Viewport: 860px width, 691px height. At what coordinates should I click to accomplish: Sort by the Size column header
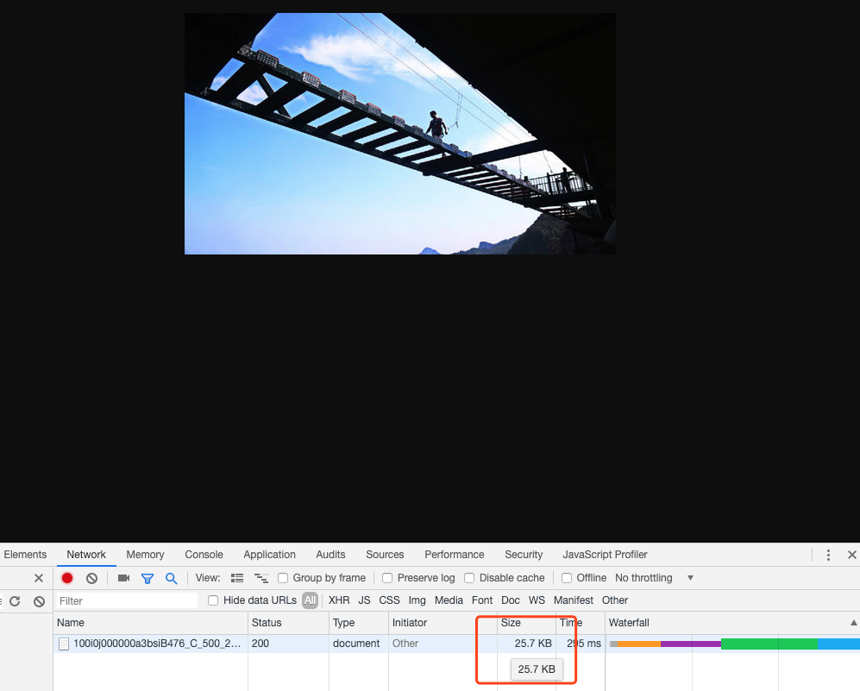(x=526, y=623)
